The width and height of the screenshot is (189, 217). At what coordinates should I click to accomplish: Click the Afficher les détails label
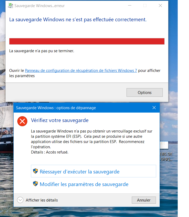pos(42,200)
